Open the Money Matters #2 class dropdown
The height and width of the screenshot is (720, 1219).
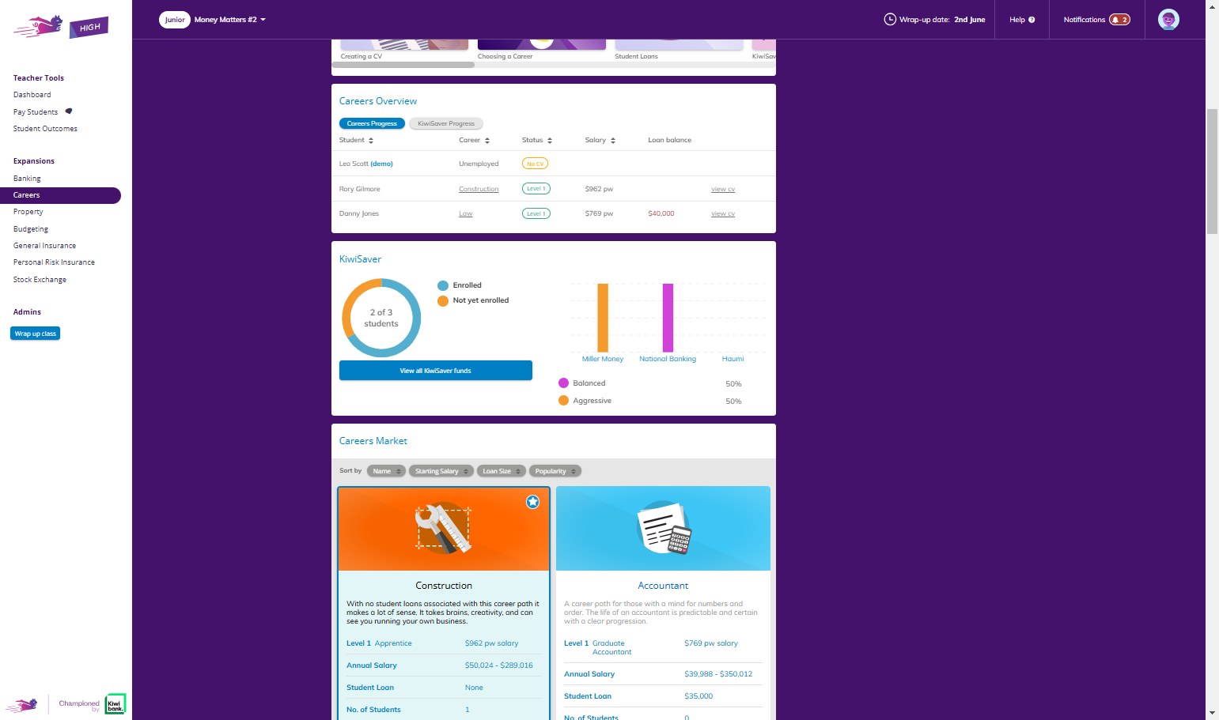pos(230,20)
